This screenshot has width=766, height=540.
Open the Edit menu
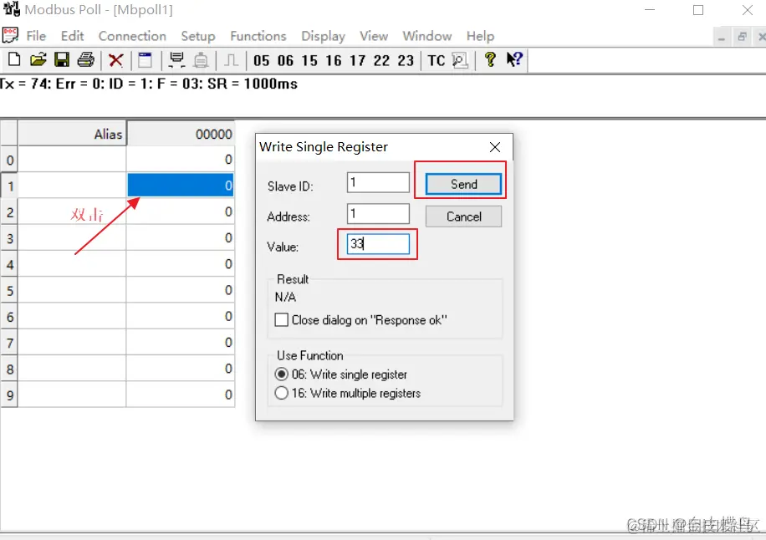point(72,36)
